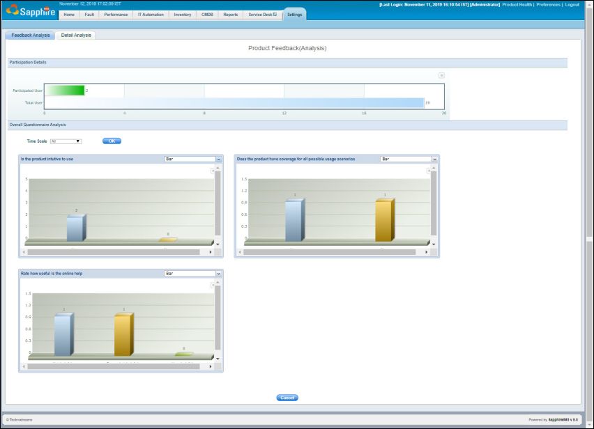Viewport: 594px width, 429px height.
Task: Open the export icon on Participation Details chart
Action: tap(441, 76)
